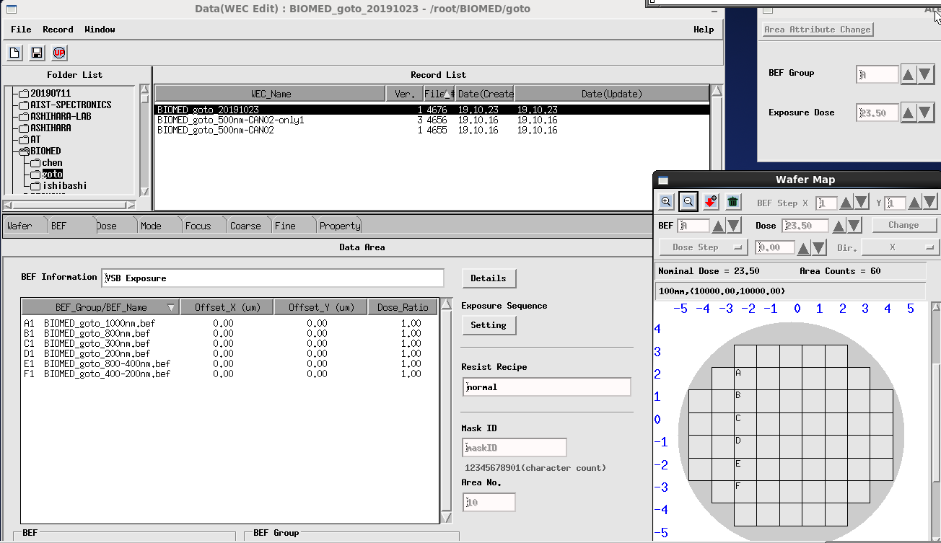941x543 pixels.
Task: Increase Wafer Map Dose with up arrow
Action: point(839,226)
